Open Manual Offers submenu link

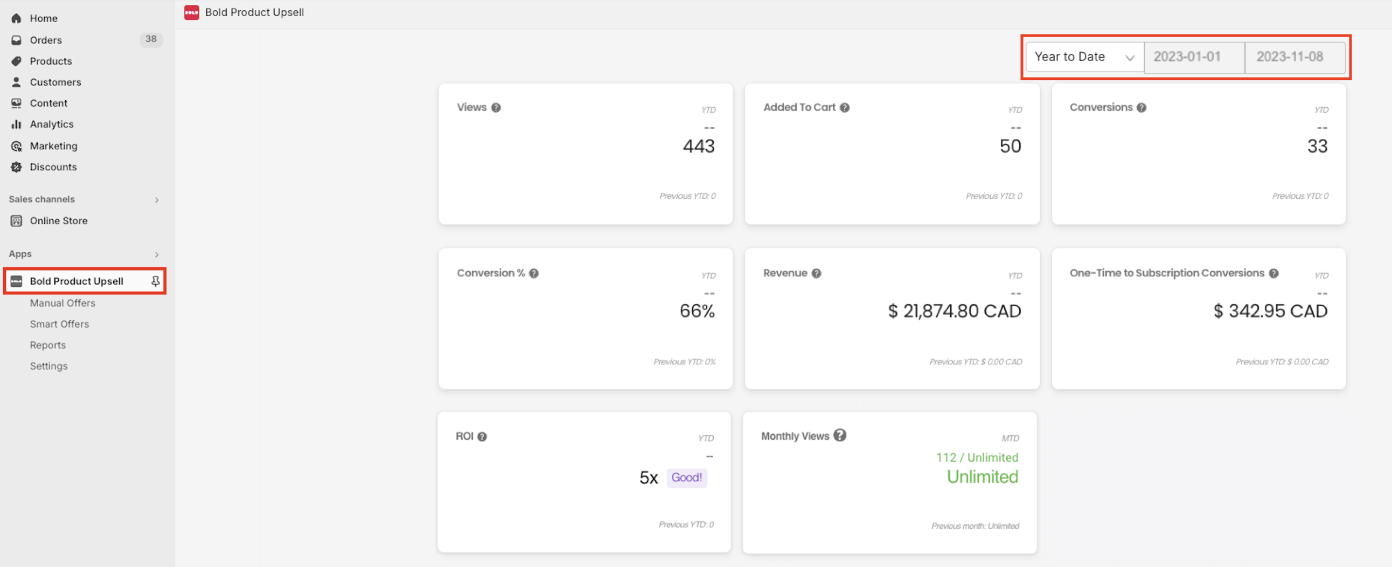point(62,303)
